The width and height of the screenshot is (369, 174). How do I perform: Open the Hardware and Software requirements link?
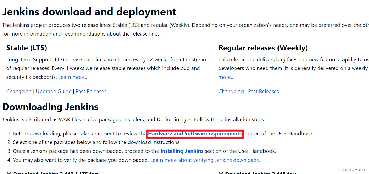coord(195,133)
